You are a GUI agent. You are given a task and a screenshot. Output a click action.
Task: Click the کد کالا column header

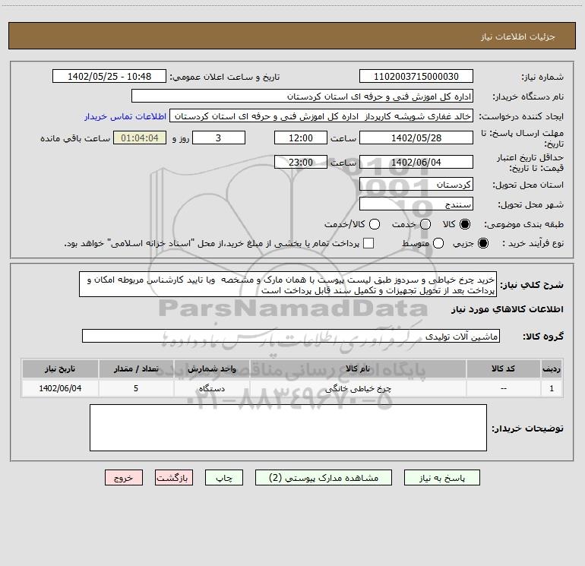tap(503, 368)
